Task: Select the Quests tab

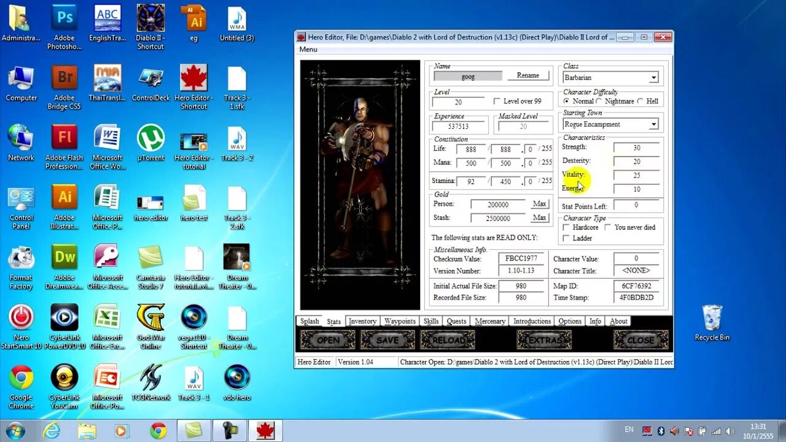Action: click(x=456, y=321)
